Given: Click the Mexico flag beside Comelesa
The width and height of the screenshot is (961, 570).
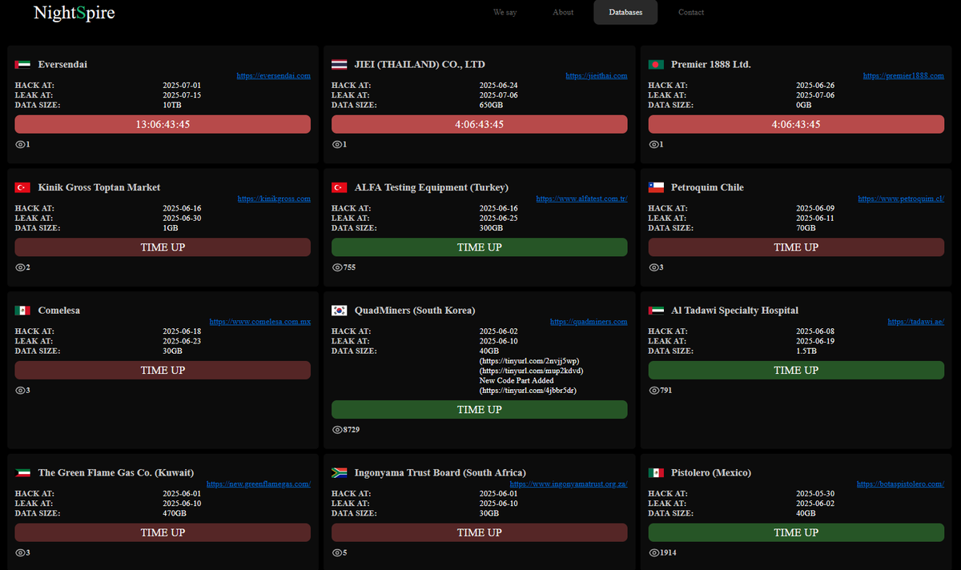Looking at the screenshot, I should pos(22,311).
